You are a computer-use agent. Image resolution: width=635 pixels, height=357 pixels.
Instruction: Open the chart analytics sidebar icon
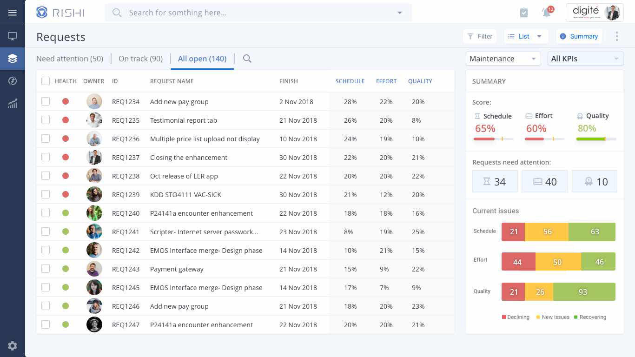[x=13, y=104]
